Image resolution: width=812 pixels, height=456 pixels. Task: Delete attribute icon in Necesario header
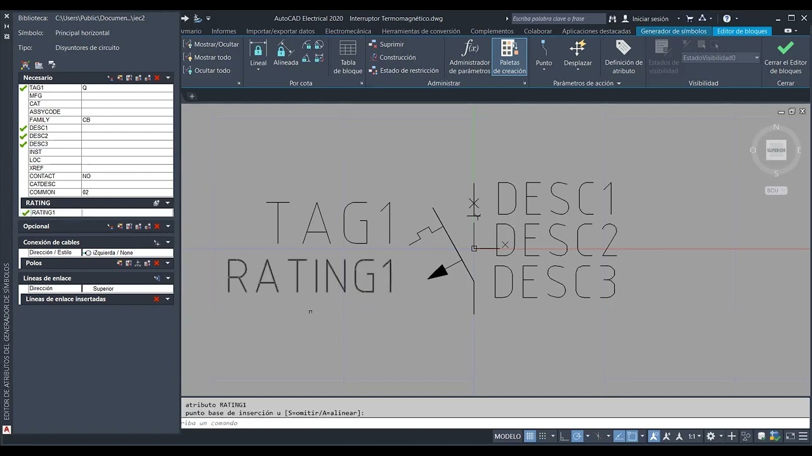(x=157, y=78)
